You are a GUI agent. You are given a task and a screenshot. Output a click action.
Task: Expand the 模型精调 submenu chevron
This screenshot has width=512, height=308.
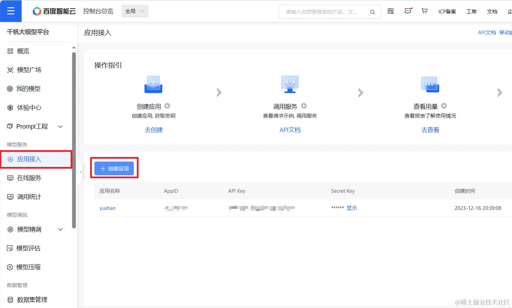coord(60,229)
